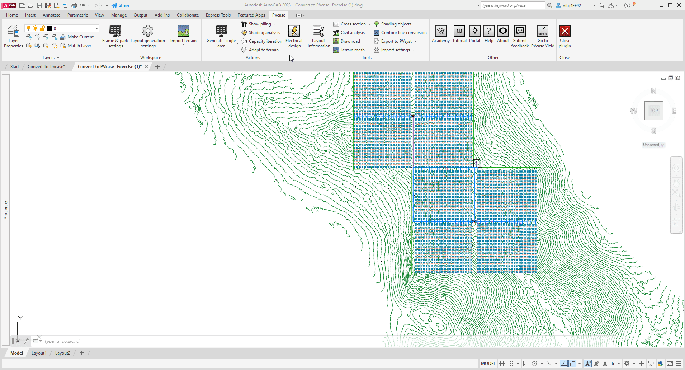685x370 pixels.
Task: Open PVcase Tutorial
Action: click(x=459, y=34)
